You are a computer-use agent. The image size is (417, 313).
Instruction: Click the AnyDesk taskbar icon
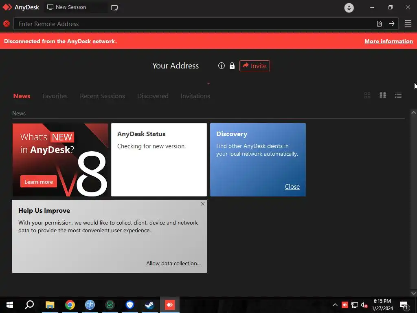(x=170, y=305)
